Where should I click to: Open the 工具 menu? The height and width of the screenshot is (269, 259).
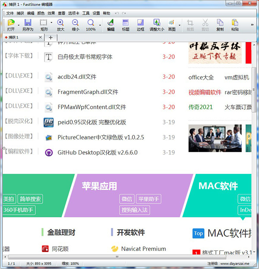86,13
